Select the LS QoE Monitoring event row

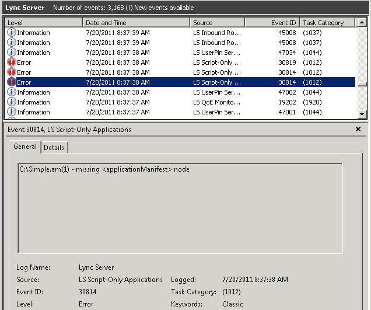coord(216,102)
